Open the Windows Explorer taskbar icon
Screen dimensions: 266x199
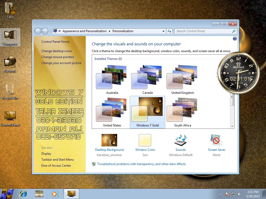[39, 194]
